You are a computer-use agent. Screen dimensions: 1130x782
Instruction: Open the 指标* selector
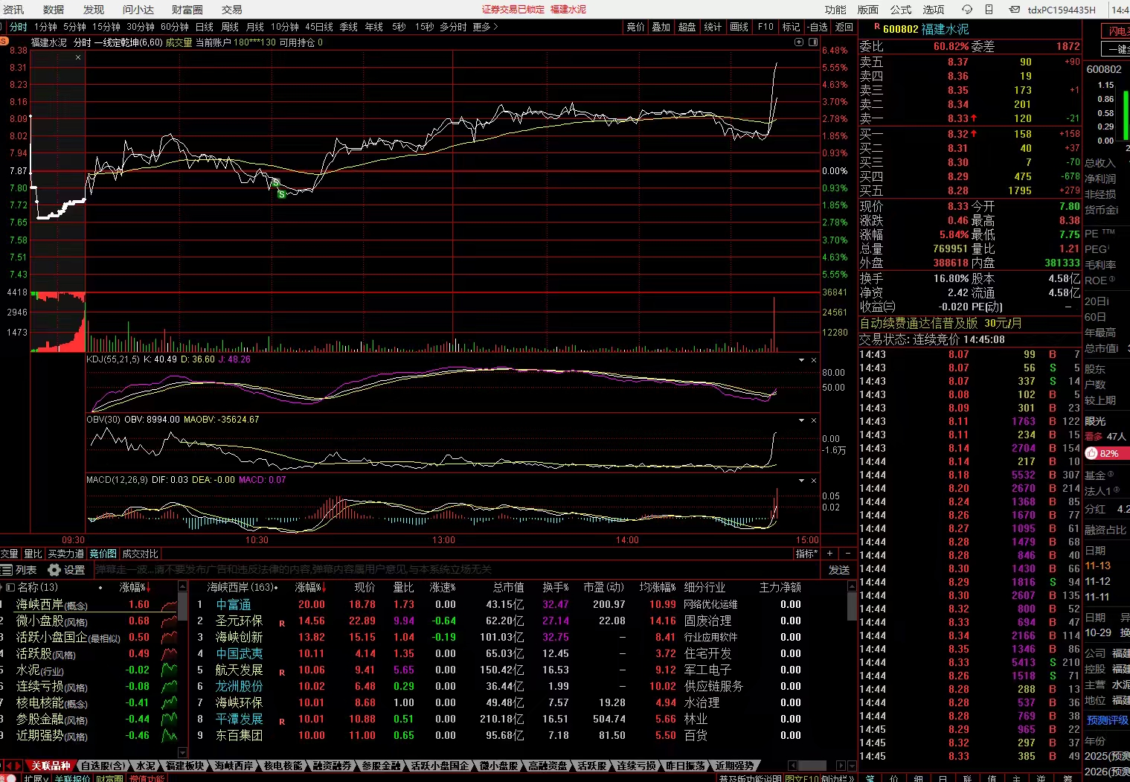click(806, 554)
